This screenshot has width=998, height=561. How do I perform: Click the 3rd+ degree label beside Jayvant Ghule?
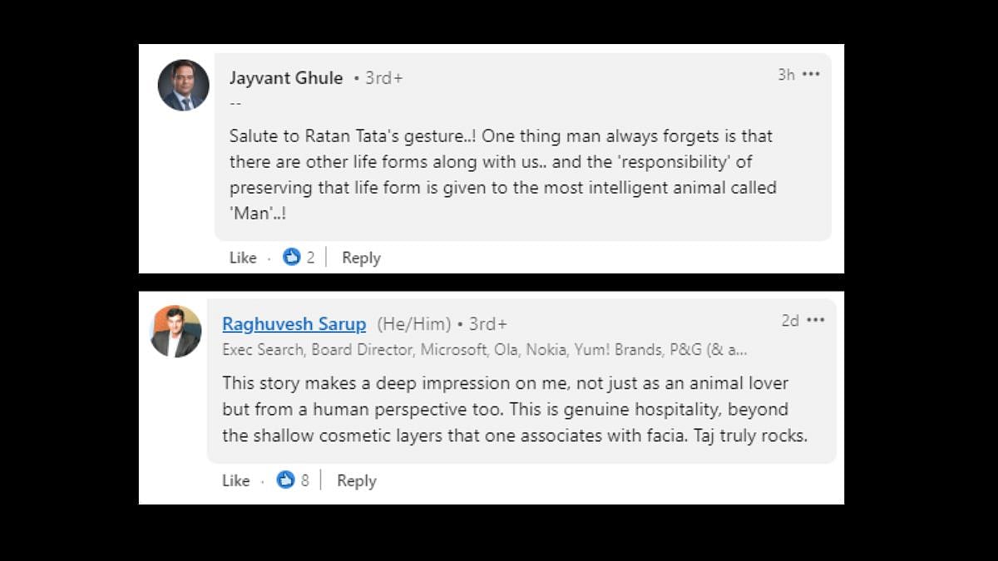(383, 78)
